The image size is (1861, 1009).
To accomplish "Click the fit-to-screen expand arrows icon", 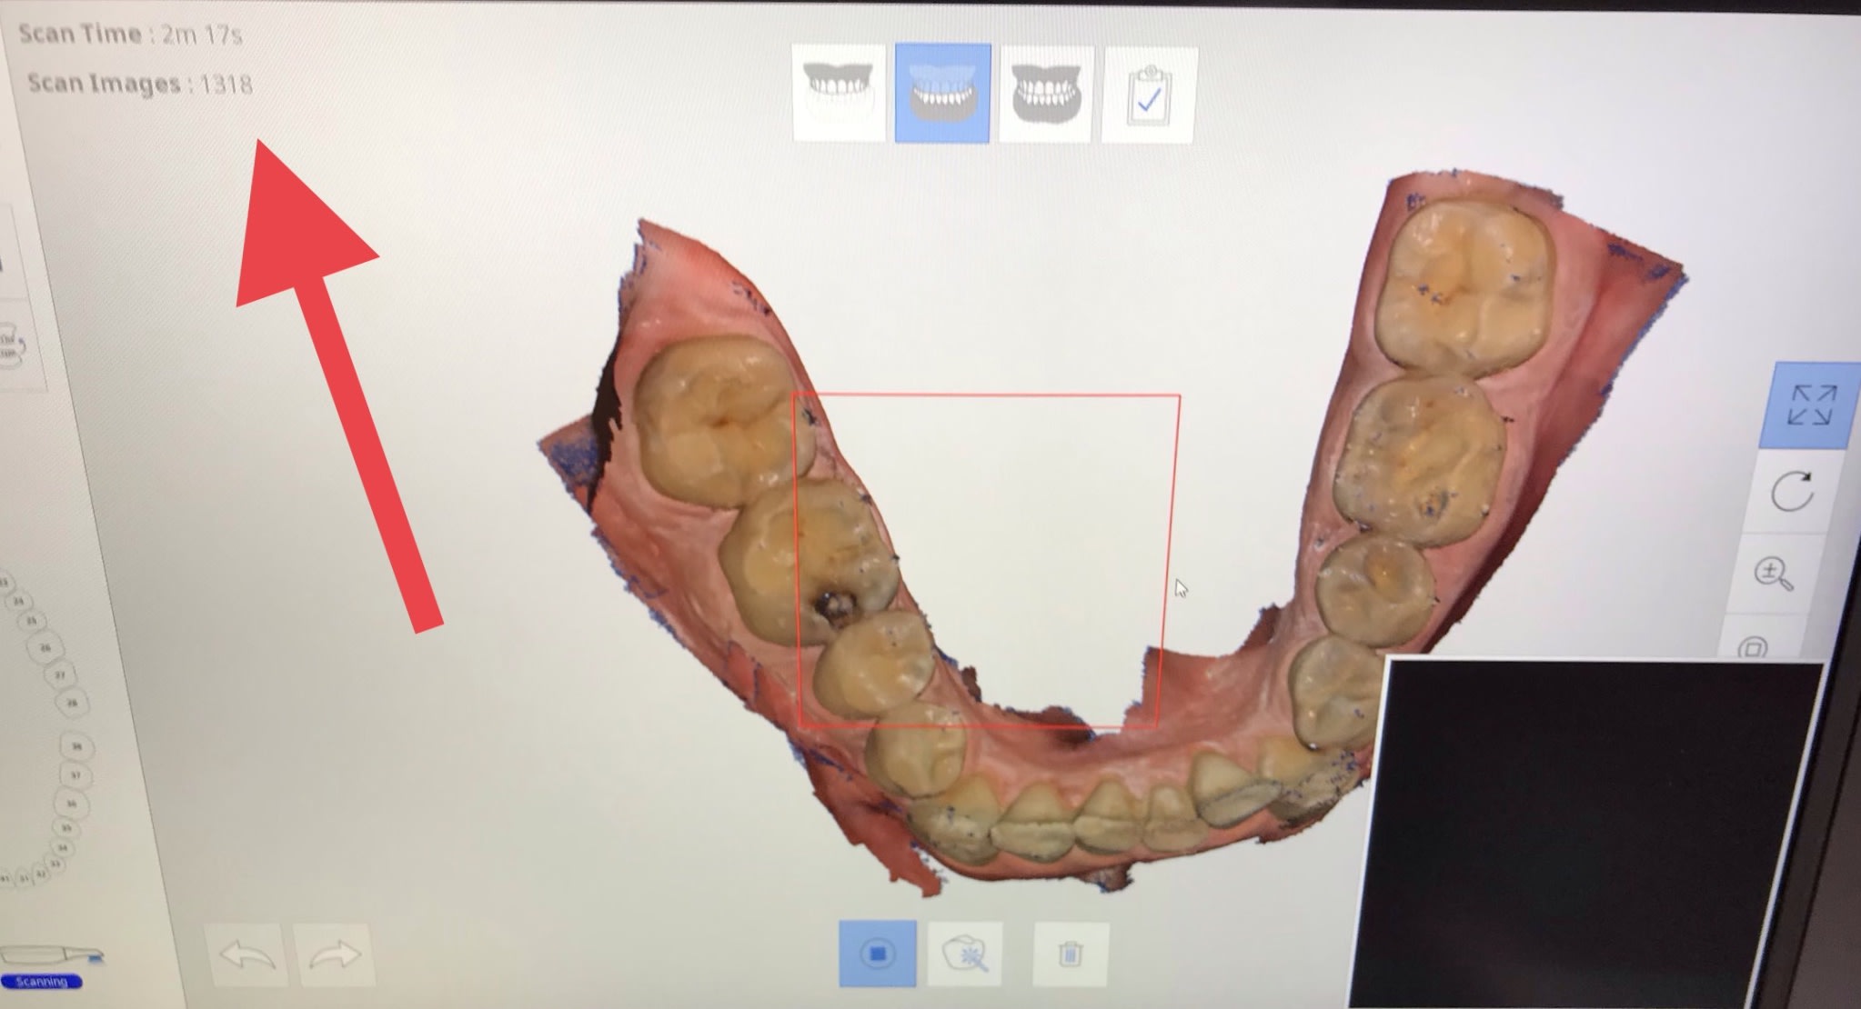I will tap(1811, 405).
